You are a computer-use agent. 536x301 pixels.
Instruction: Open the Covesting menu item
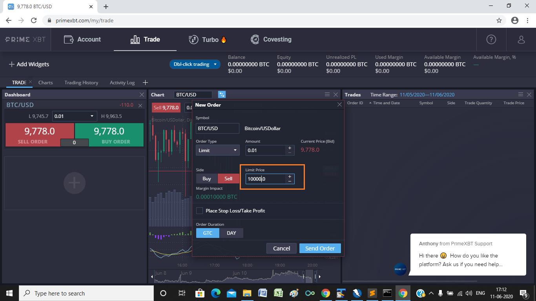click(271, 39)
